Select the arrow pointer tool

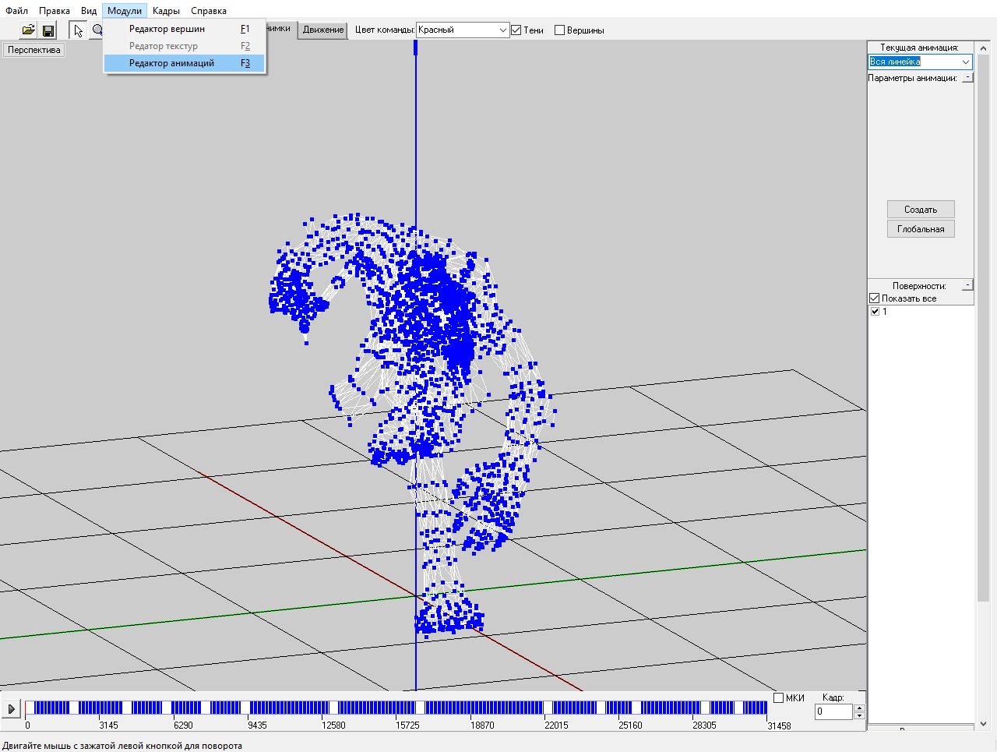pos(78,30)
